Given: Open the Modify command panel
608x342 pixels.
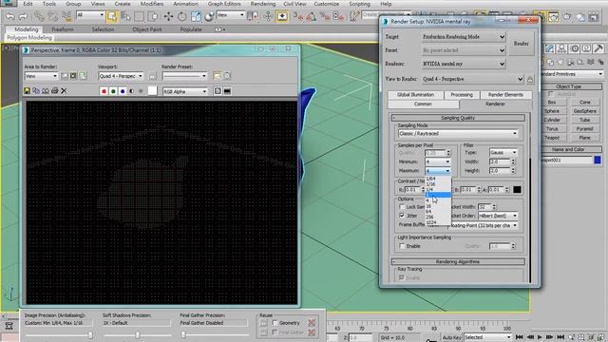Looking at the screenshot, I should pyautogui.click(x=550, y=48).
